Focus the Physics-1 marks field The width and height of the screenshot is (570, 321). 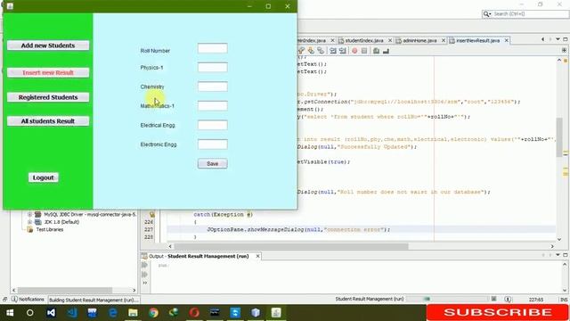[x=213, y=68]
